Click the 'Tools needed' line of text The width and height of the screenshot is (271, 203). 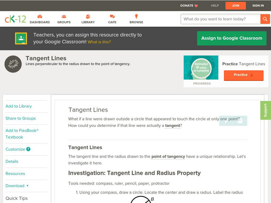pyautogui.click(x=119, y=183)
